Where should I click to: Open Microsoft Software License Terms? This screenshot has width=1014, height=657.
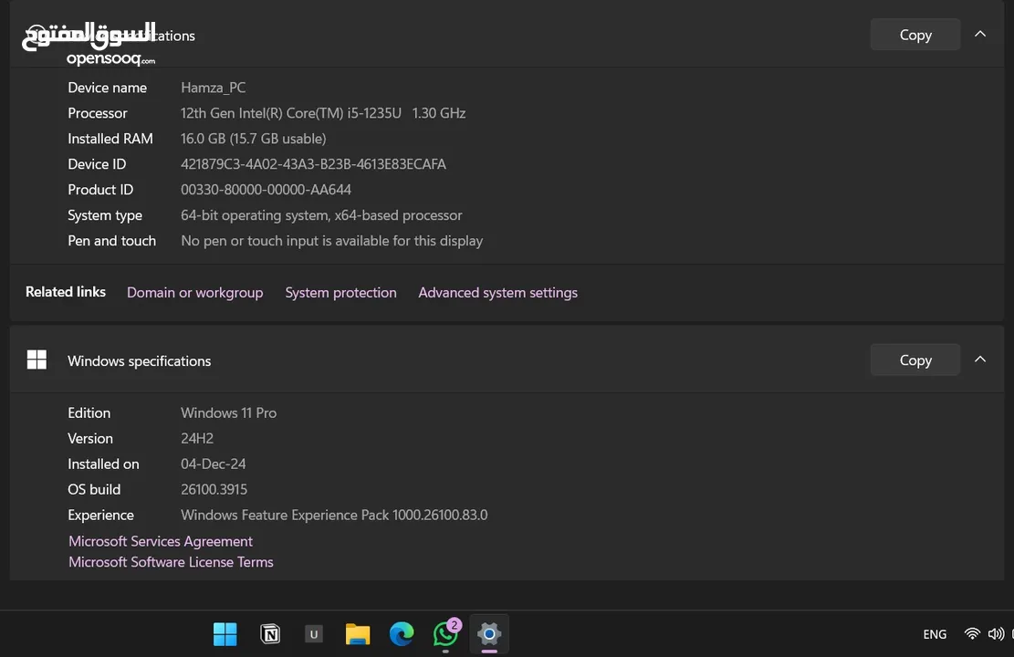click(171, 562)
